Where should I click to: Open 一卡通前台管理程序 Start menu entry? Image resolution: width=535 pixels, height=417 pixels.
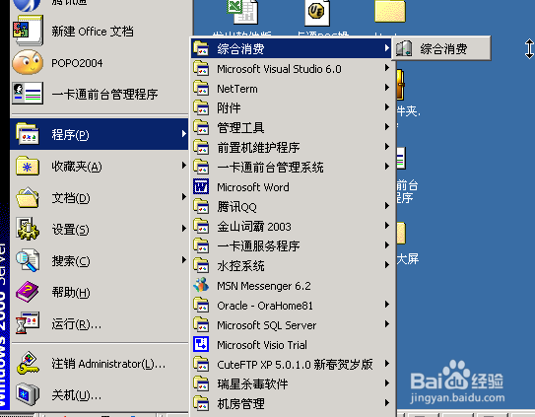point(99,94)
